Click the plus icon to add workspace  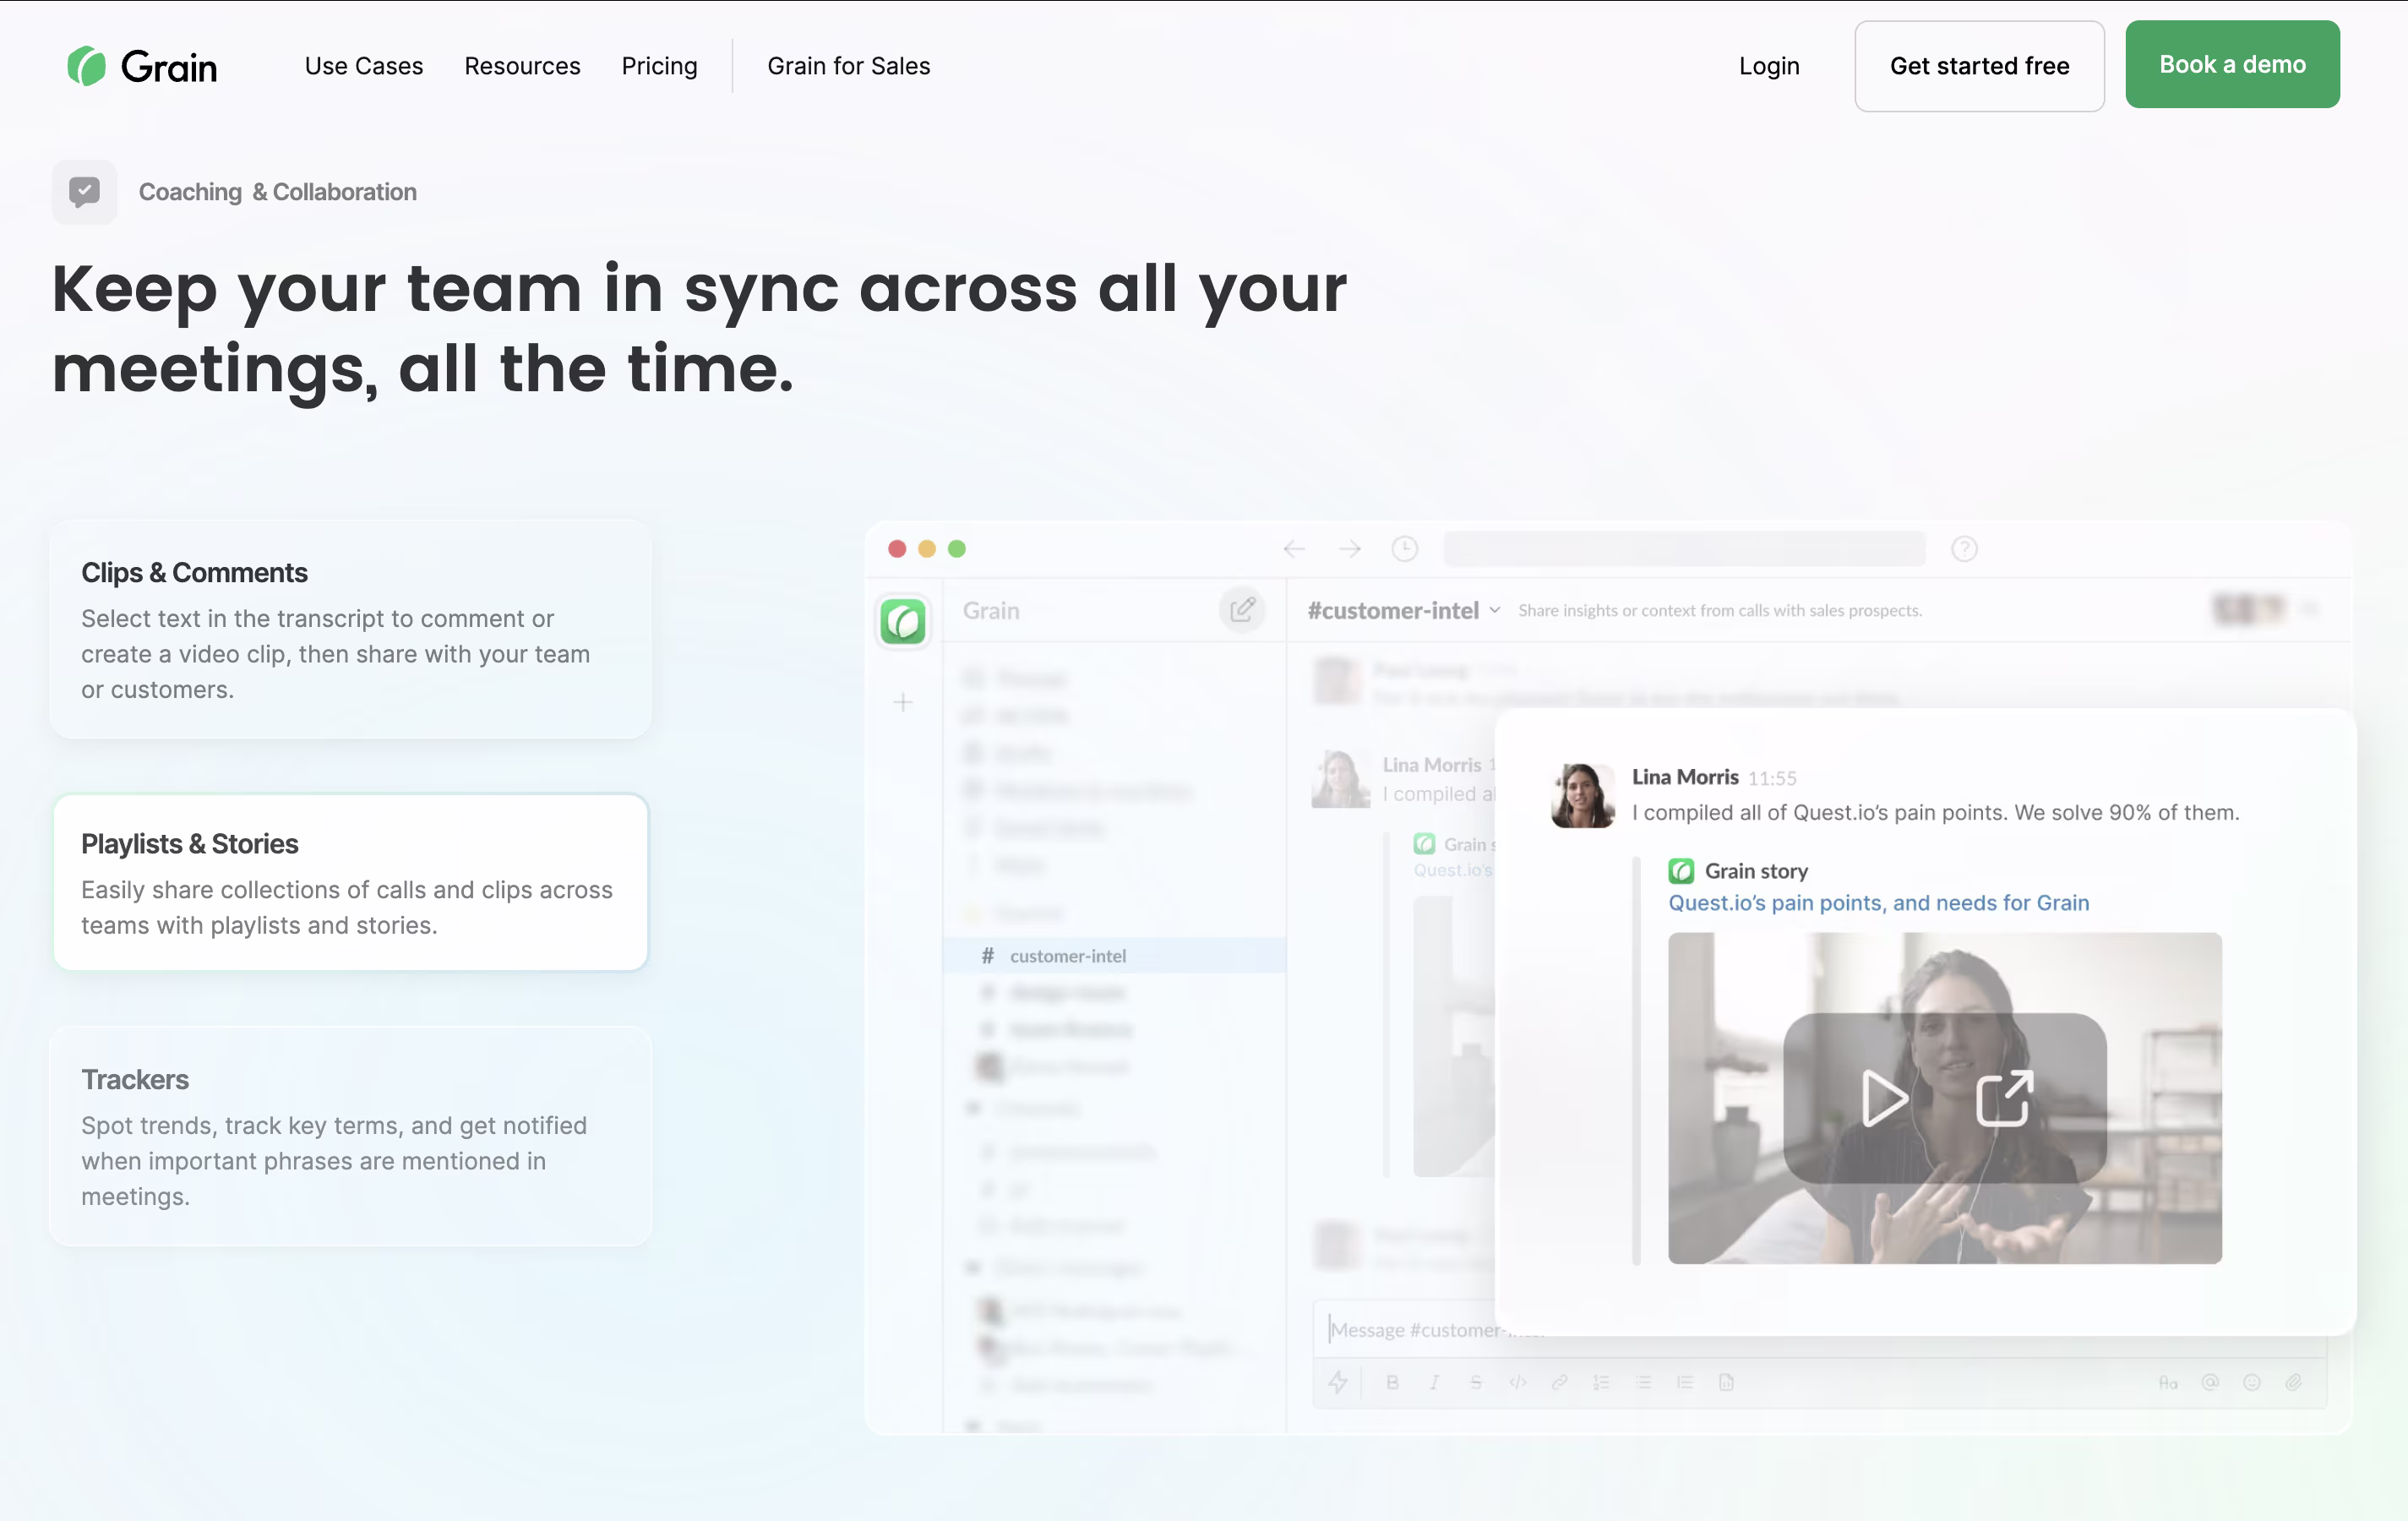[x=903, y=703]
